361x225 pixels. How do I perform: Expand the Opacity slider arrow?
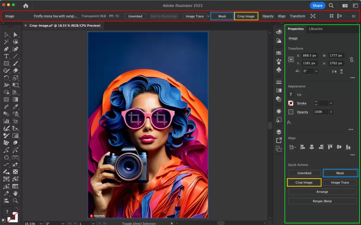(331, 112)
